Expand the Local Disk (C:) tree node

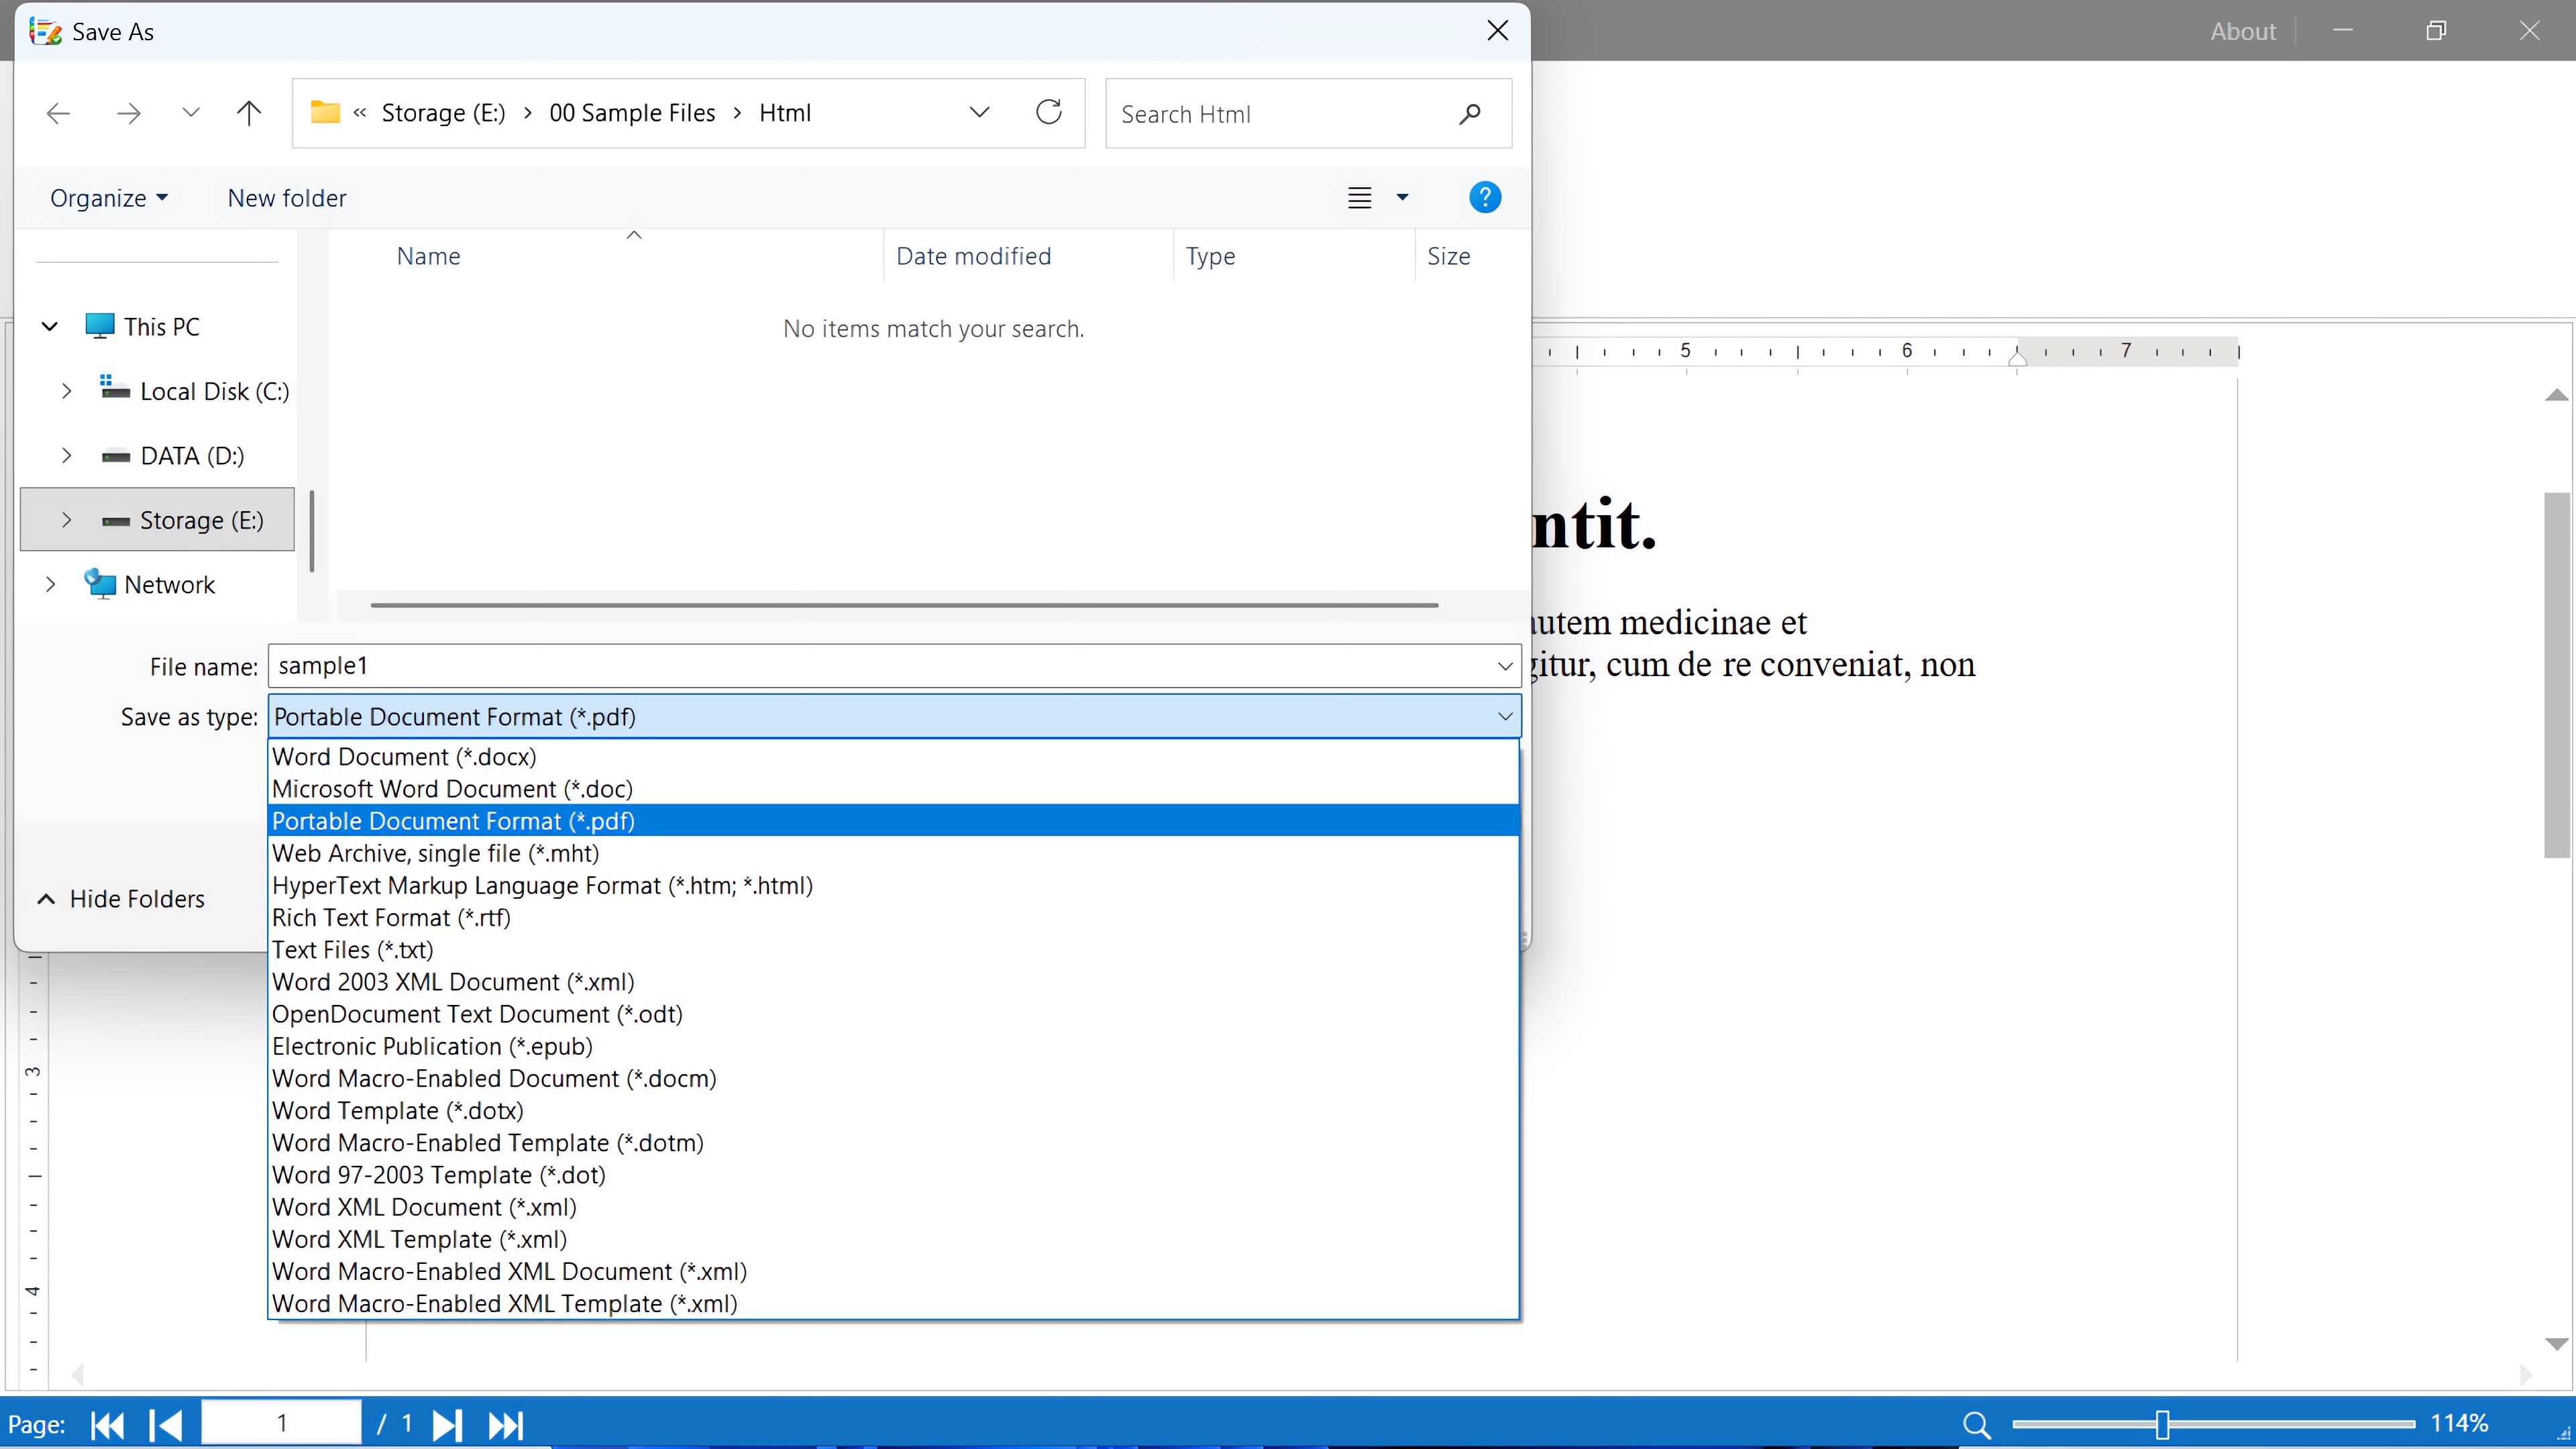[x=66, y=391]
